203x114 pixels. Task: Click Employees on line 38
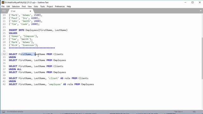tap(60, 72)
